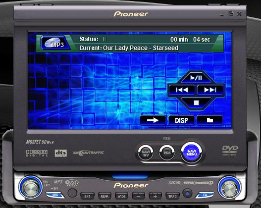Click the MP3 disc source icon

point(55,43)
